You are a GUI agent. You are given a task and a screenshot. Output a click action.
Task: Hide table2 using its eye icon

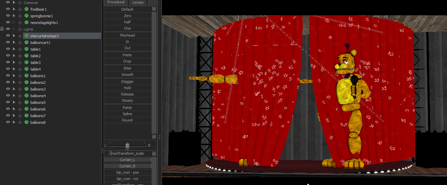(8, 56)
